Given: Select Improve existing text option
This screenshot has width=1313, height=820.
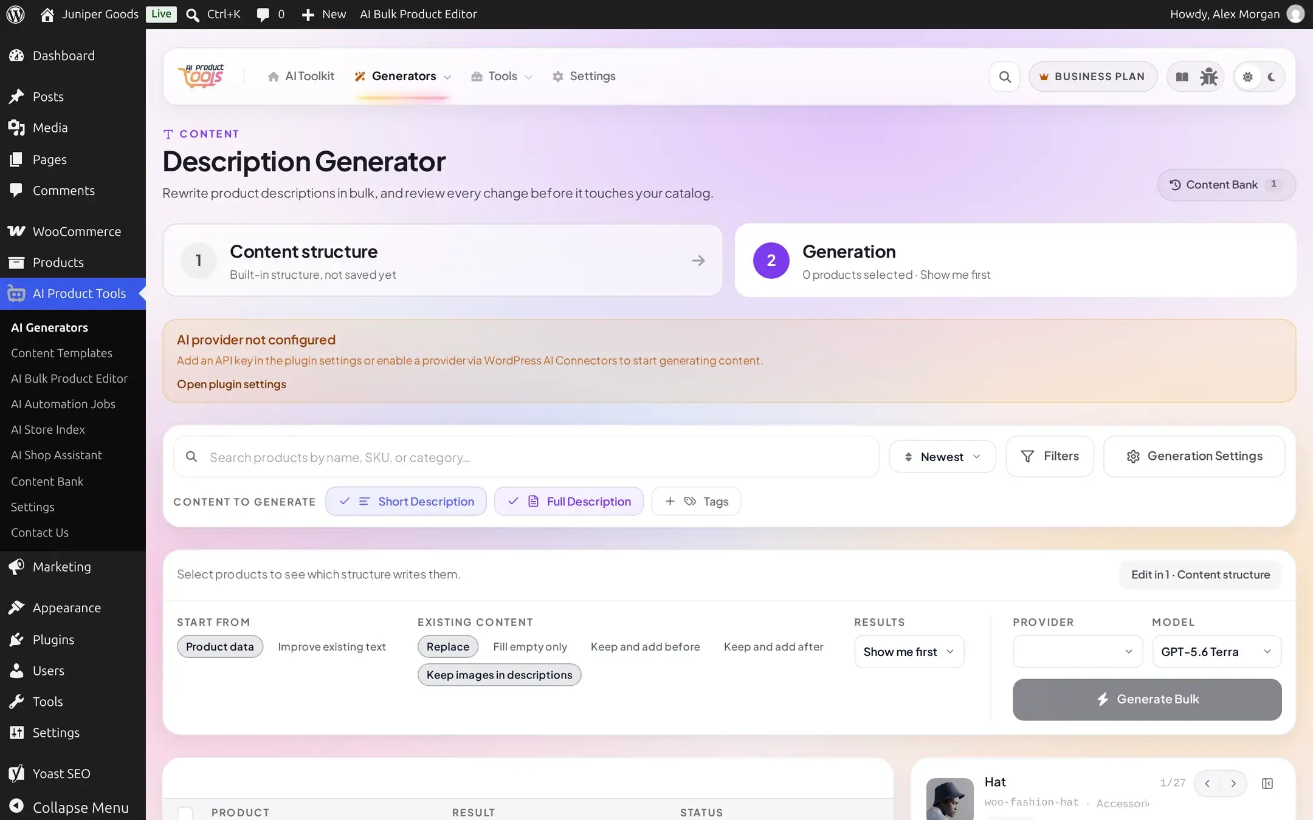Looking at the screenshot, I should 332,647.
